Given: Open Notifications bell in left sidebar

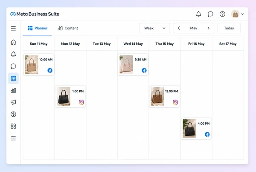Looking at the screenshot, I should click(13, 54).
